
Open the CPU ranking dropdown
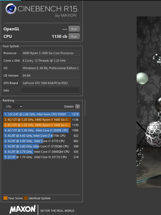pos(13,107)
